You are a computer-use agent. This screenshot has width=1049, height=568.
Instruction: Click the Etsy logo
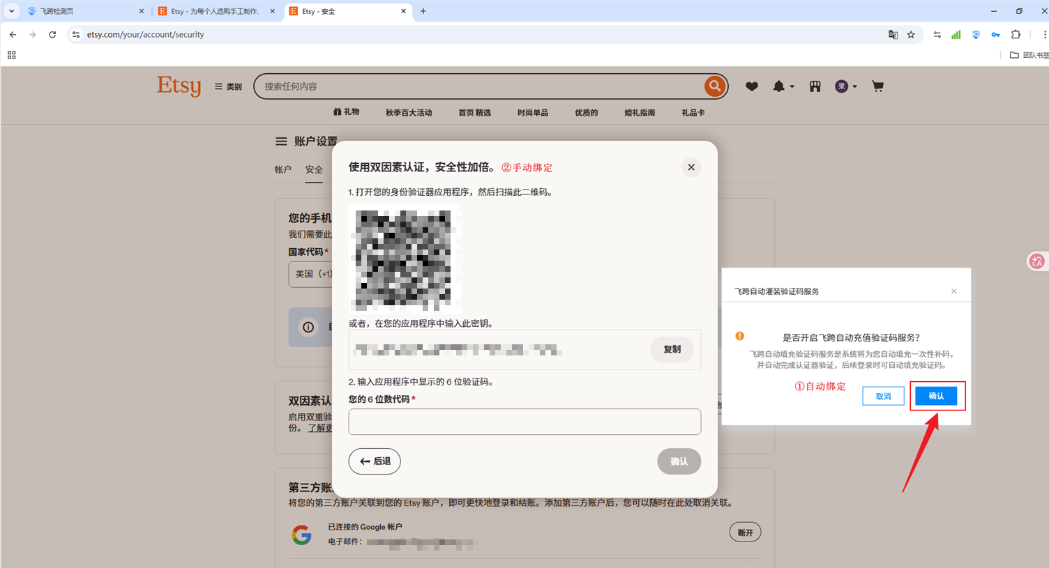click(179, 86)
